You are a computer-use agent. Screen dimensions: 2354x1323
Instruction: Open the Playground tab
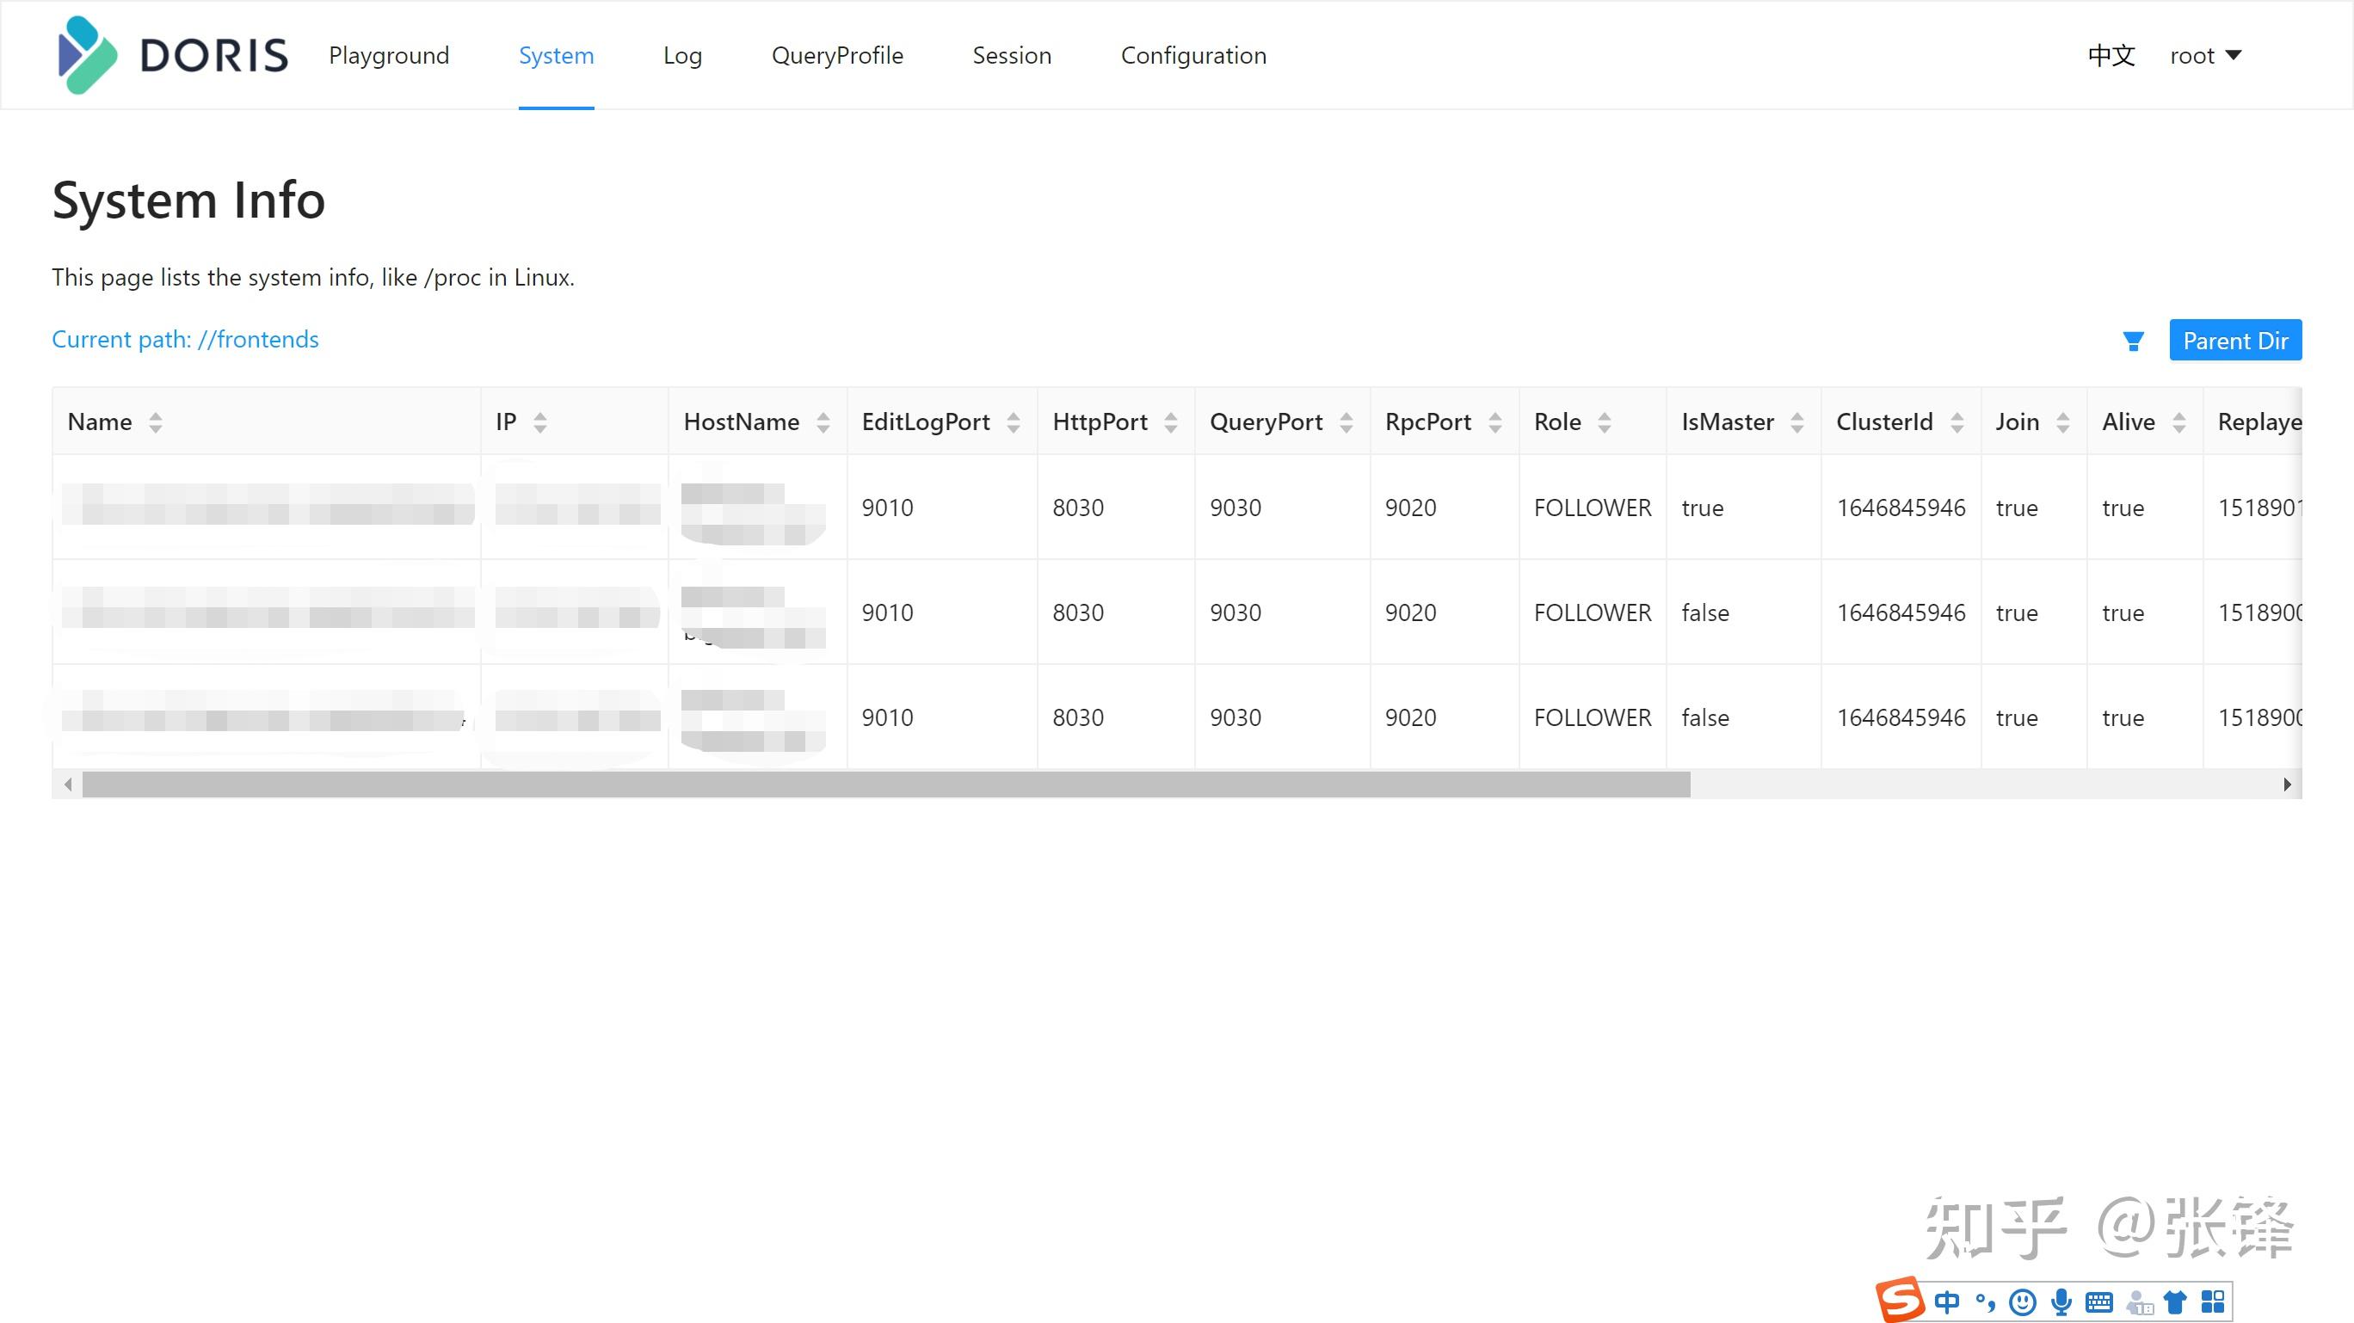(388, 56)
